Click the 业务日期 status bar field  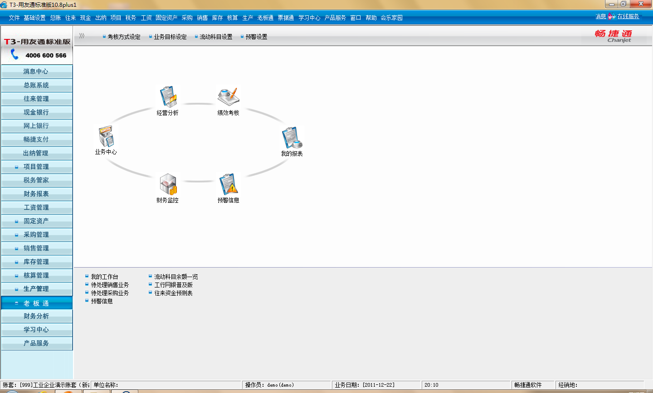(376, 385)
